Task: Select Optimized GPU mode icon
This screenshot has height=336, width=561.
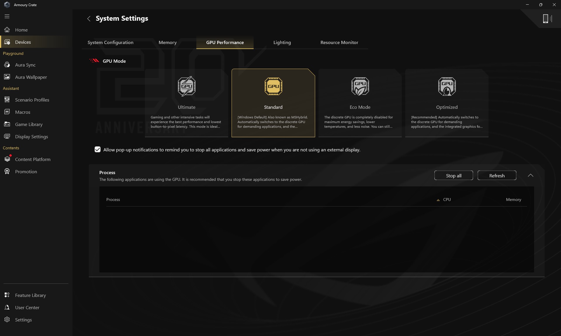Action: pyautogui.click(x=447, y=86)
